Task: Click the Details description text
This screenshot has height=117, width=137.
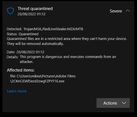Action: pos(68,59)
